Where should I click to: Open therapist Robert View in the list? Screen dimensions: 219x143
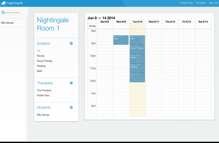(x=43, y=95)
